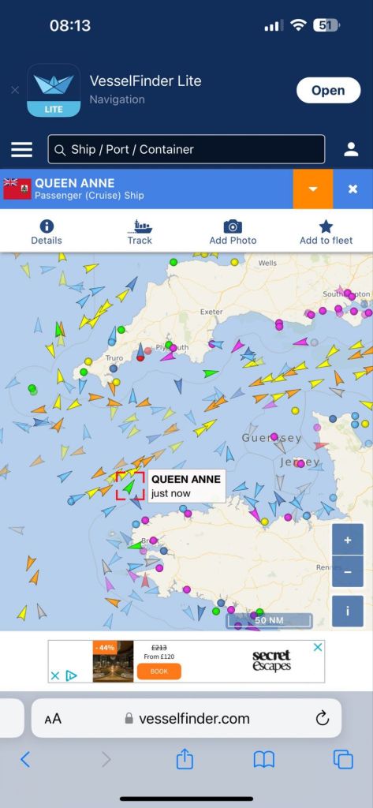The width and height of the screenshot is (373, 808).
Task: Expand the orange Queen Anne dropdown arrow
Action: tap(313, 189)
